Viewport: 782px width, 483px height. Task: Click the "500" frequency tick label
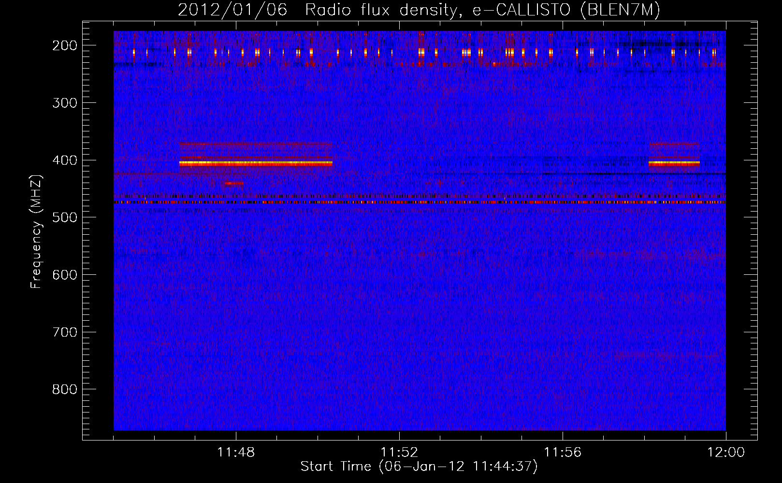65,217
